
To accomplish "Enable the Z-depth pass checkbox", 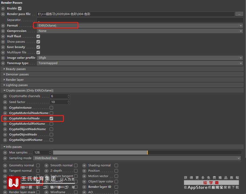I will (76, 171).
